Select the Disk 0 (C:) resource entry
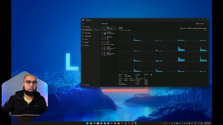223x125 pixels. click(x=108, y=38)
